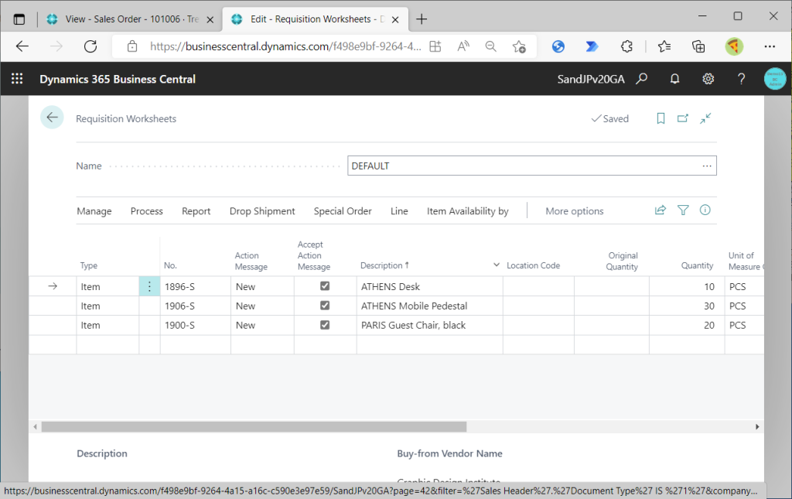Open the Line menu

(x=399, y=211)
